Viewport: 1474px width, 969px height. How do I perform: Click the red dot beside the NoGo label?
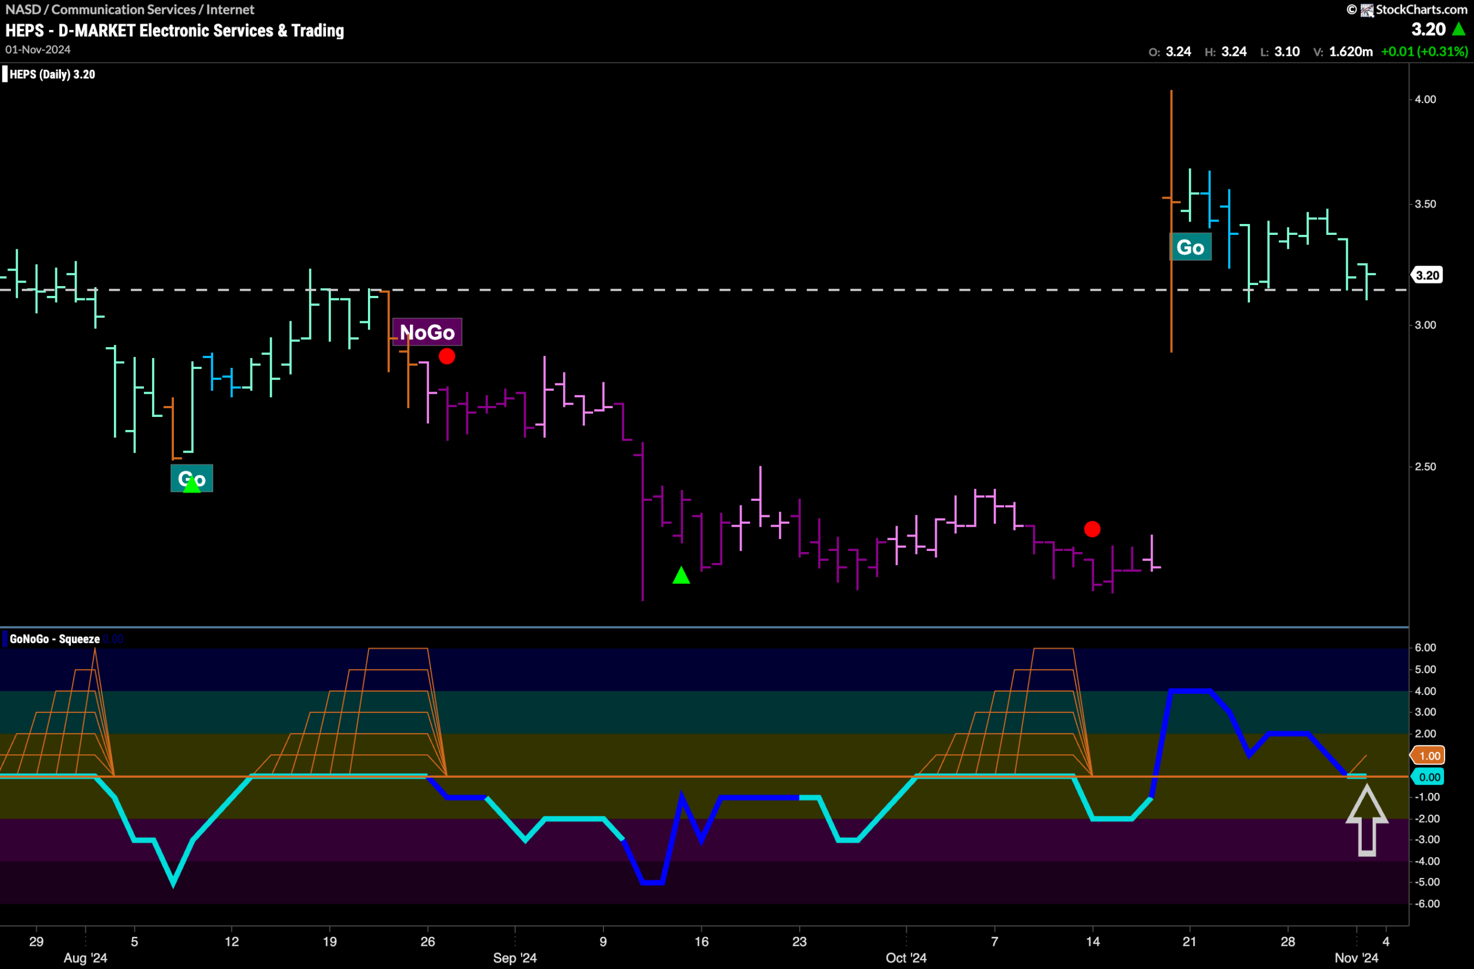(x=447, y=356)
